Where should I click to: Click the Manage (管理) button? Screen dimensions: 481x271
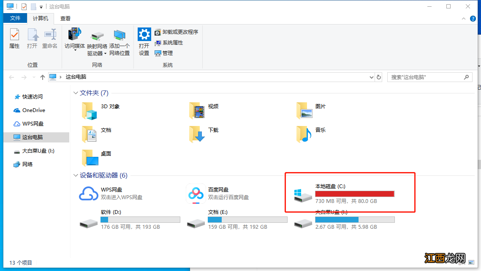[164, 53]
